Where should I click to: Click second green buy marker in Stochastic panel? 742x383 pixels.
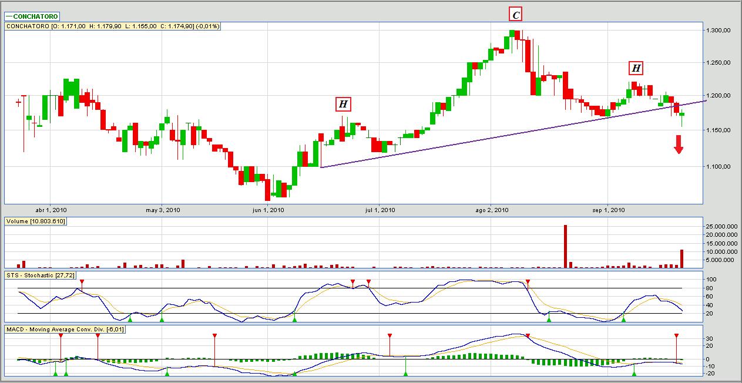click(162, 319)
